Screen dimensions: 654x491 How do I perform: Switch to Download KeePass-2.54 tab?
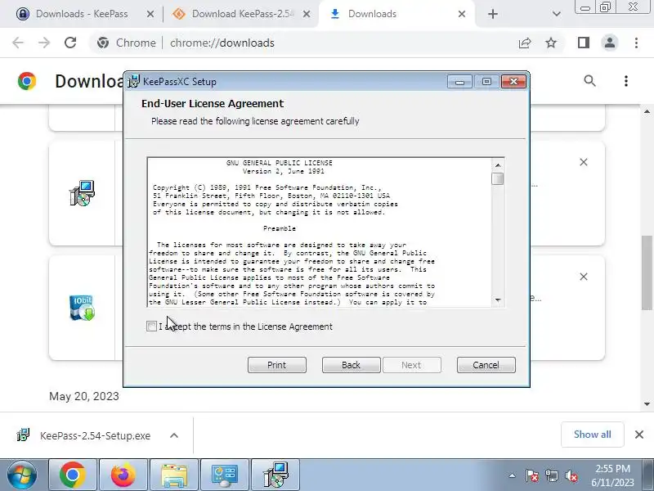point(243,14)
